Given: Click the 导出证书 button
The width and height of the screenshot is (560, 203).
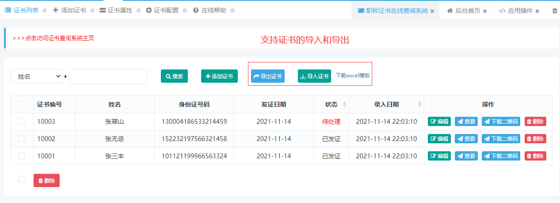Looking at the screenshot, I should 268,76.
